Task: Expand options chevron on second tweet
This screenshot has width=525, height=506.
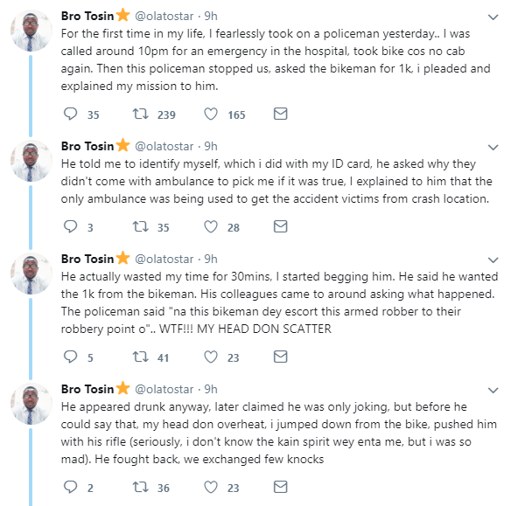Action: point(493,146)
